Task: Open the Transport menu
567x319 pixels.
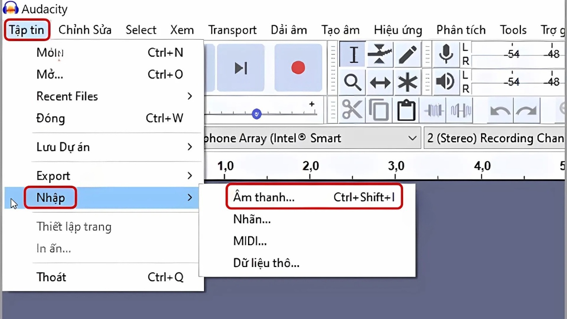Action: pyautogui.click(x=232, y=30)
